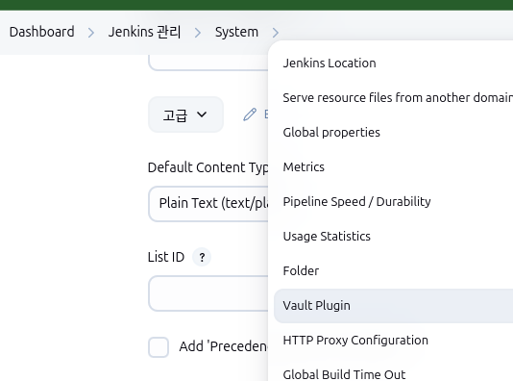Open the Dashboard breadcrumb link
The width and height of the screenshot is (513, 381).
point(42,32)
